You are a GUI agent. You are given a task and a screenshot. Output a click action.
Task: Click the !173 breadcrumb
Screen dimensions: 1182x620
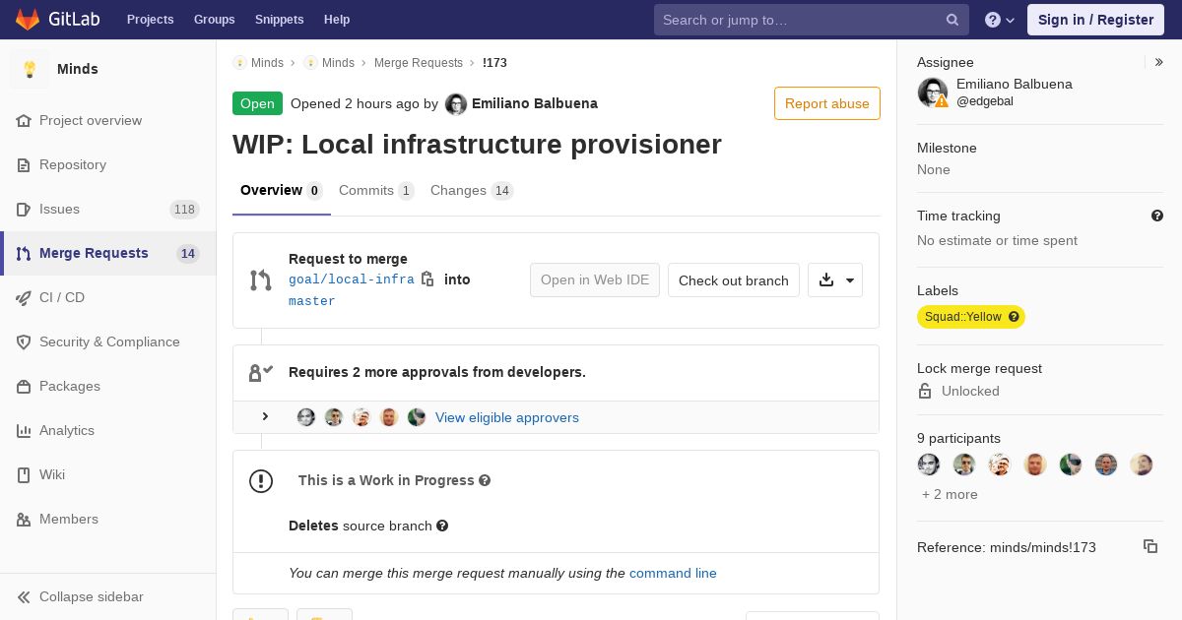click(494, 63)
